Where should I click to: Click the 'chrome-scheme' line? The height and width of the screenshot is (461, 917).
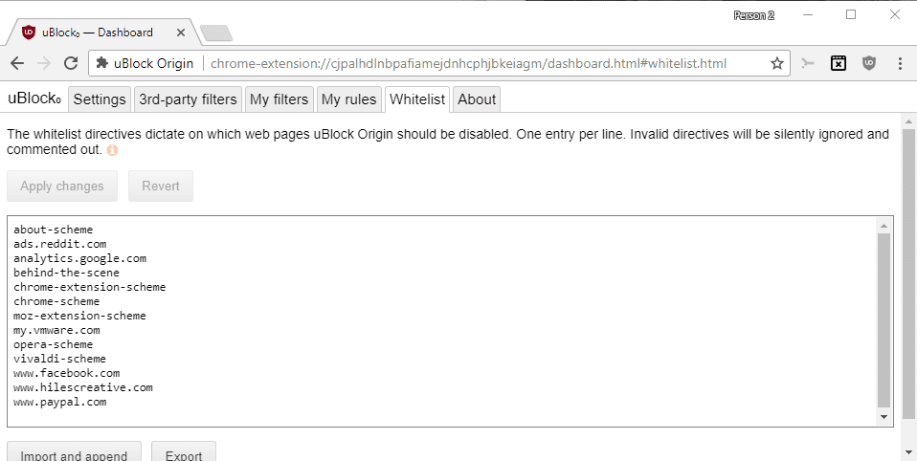56,301
